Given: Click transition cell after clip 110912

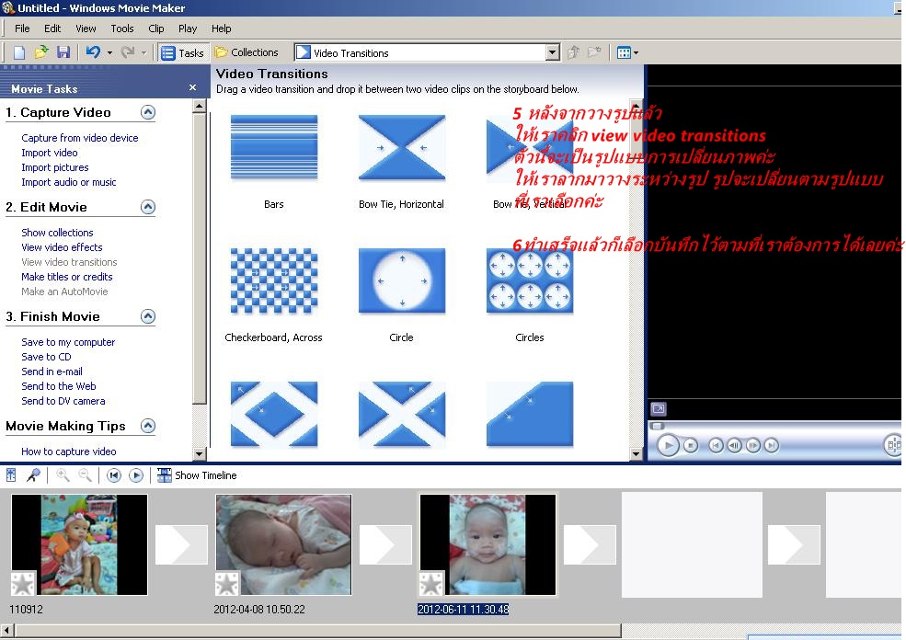Looking at the screenshot, I should pyautogui.click(x=181, y=544).
